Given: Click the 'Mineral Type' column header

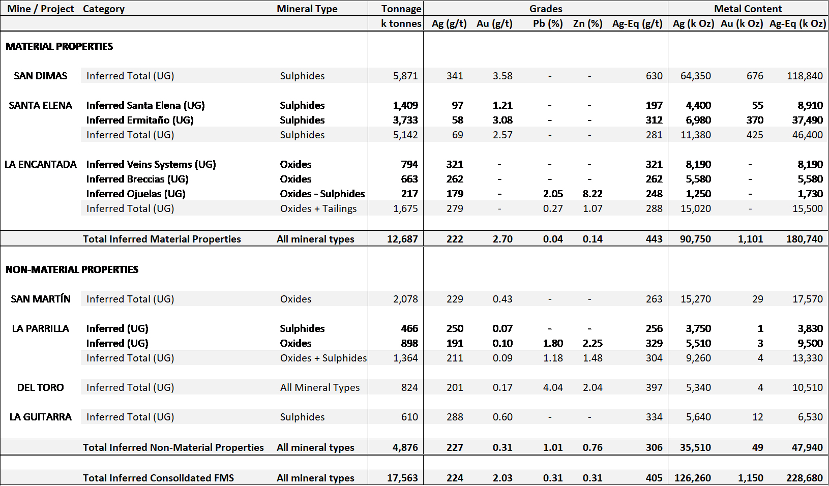Looking at the screenshot, I should point(307,9).
